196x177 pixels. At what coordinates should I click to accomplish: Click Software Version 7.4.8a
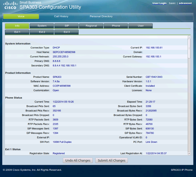(x=56, y=82)
